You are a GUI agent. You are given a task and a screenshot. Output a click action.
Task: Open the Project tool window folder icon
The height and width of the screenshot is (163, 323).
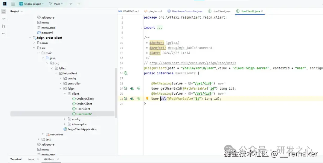point(4,11)
